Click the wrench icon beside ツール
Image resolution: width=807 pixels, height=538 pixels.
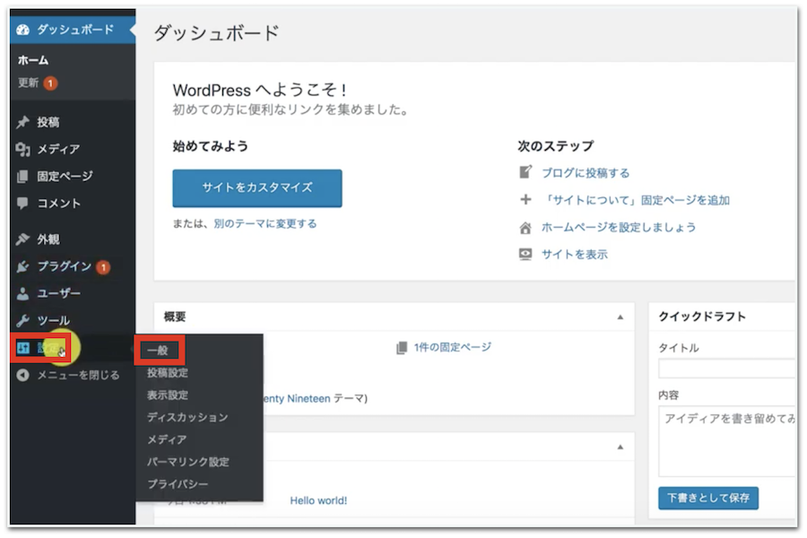(x=23, y=321)
